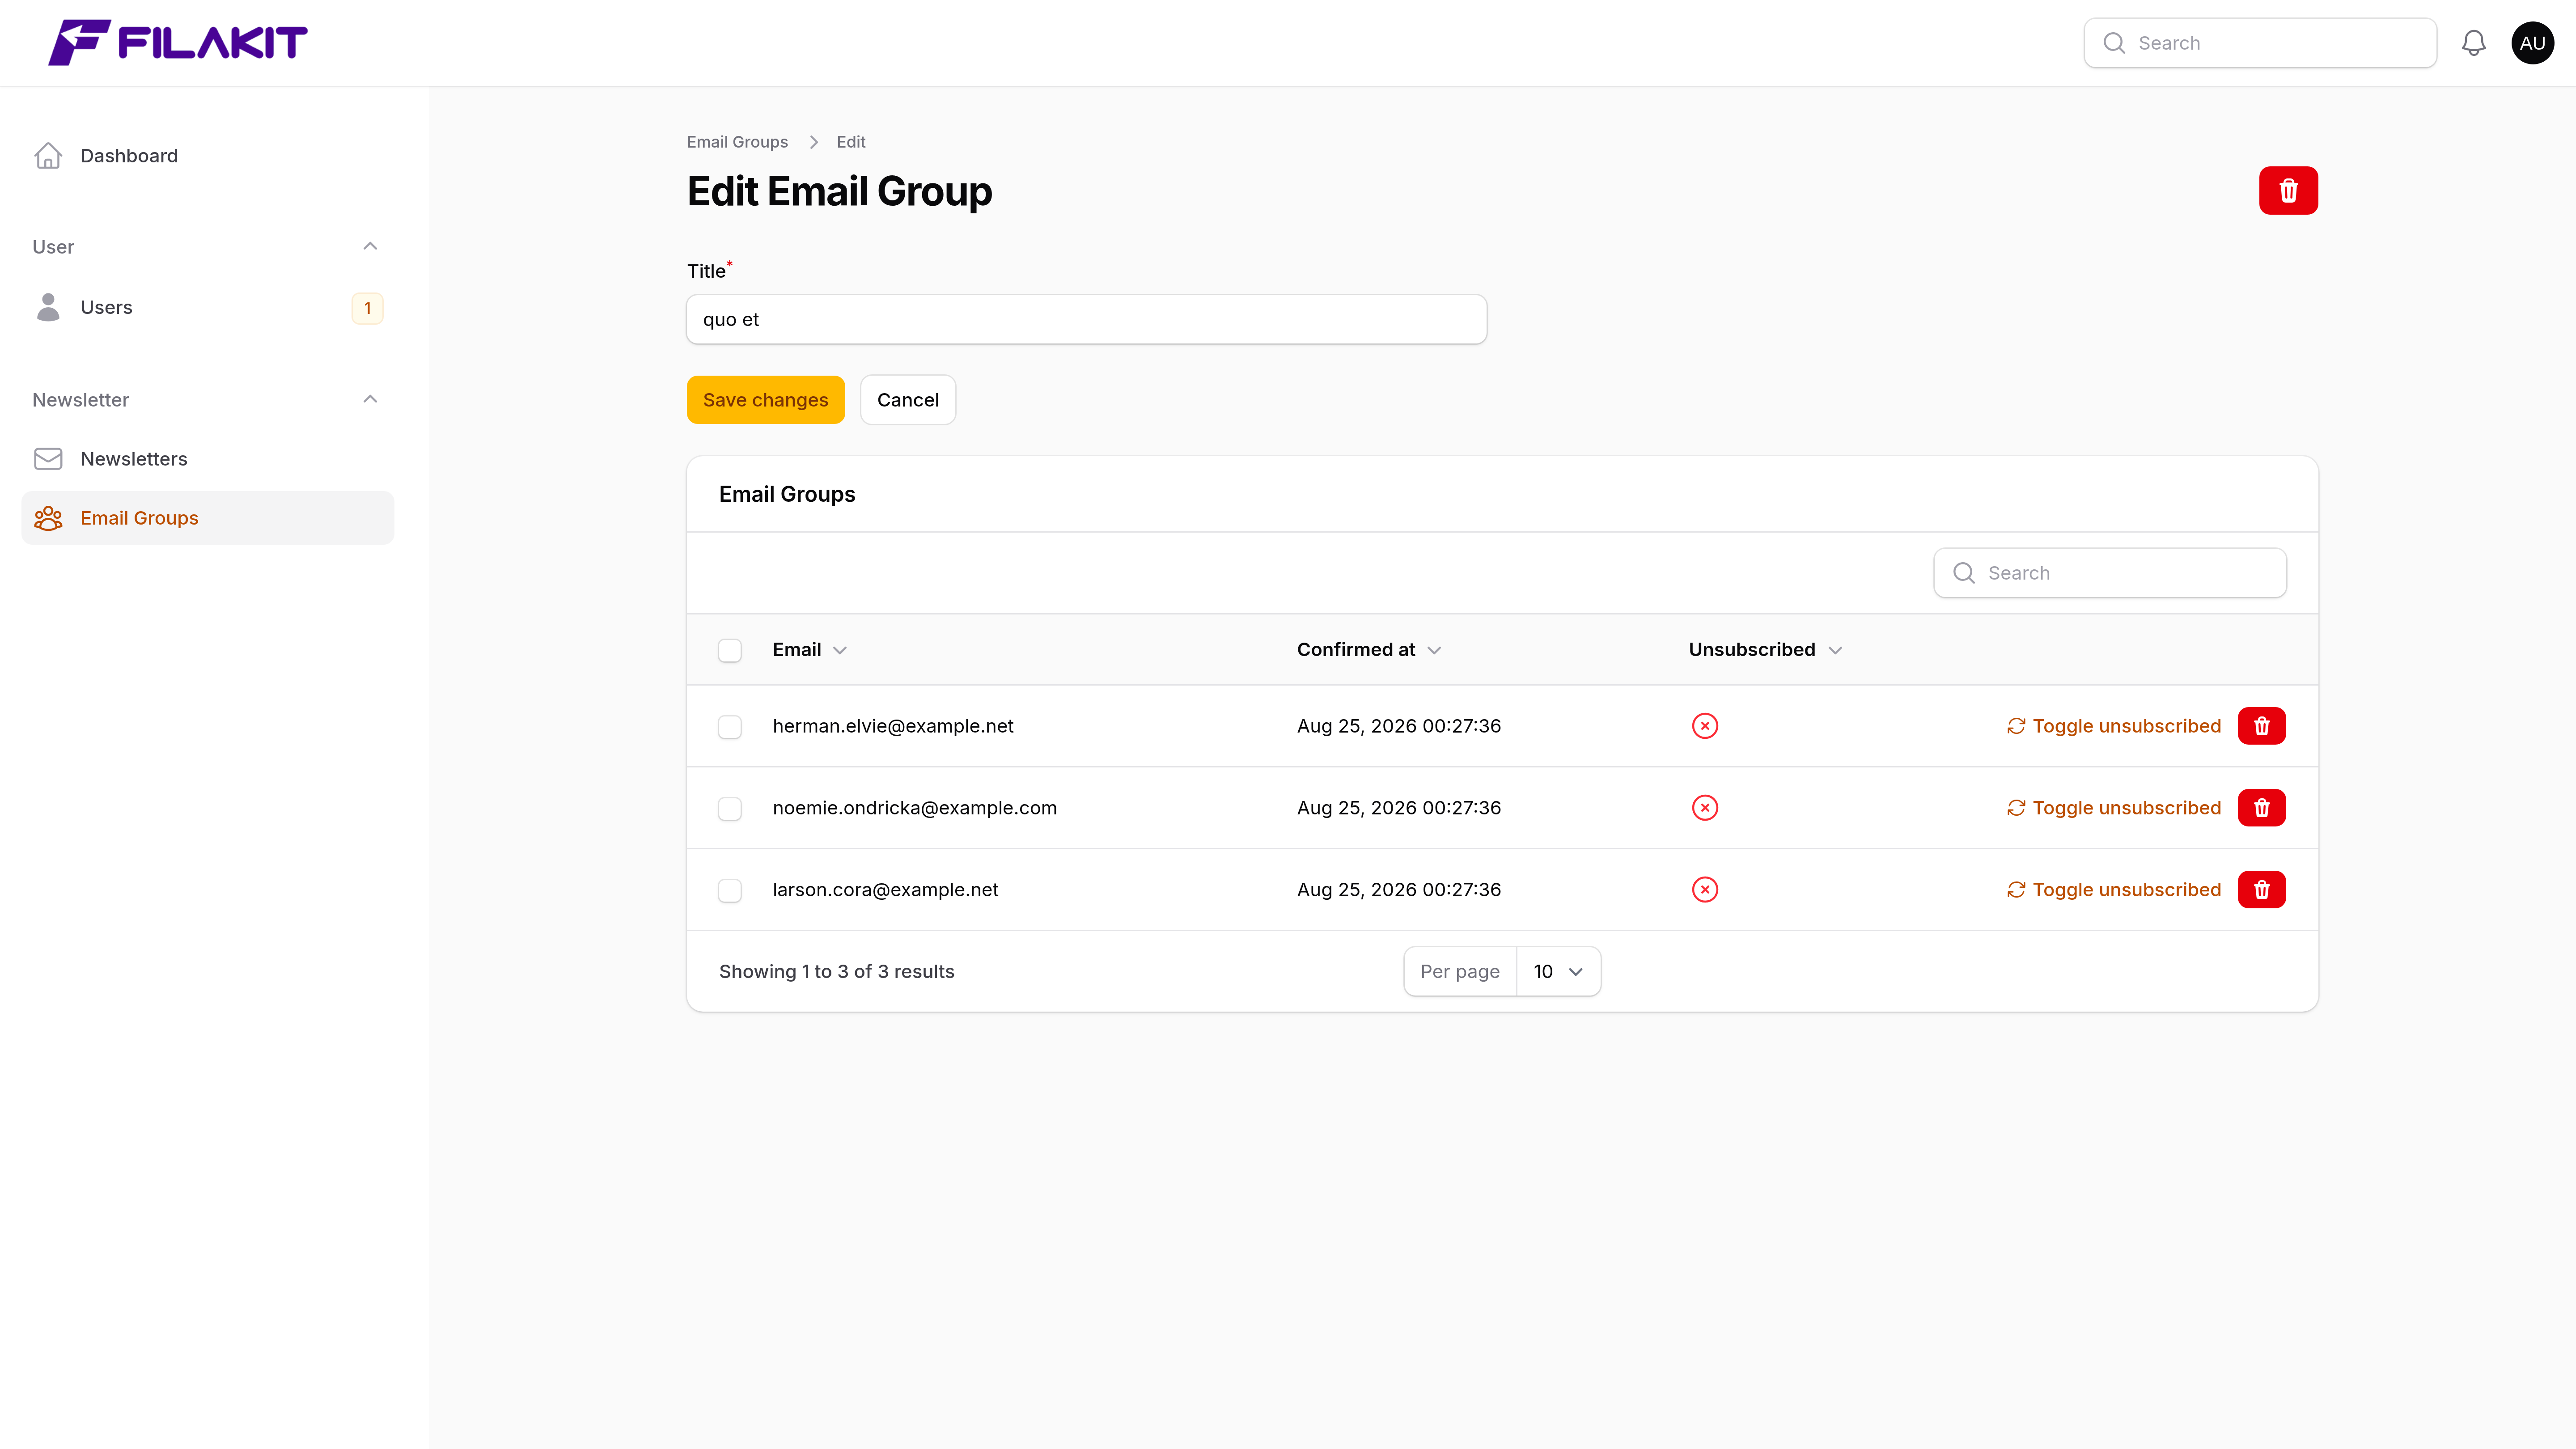This screenshot has height=1449, width=2576.
Task: Click the breadcrumb chevron separator
Action: (813, 142)
